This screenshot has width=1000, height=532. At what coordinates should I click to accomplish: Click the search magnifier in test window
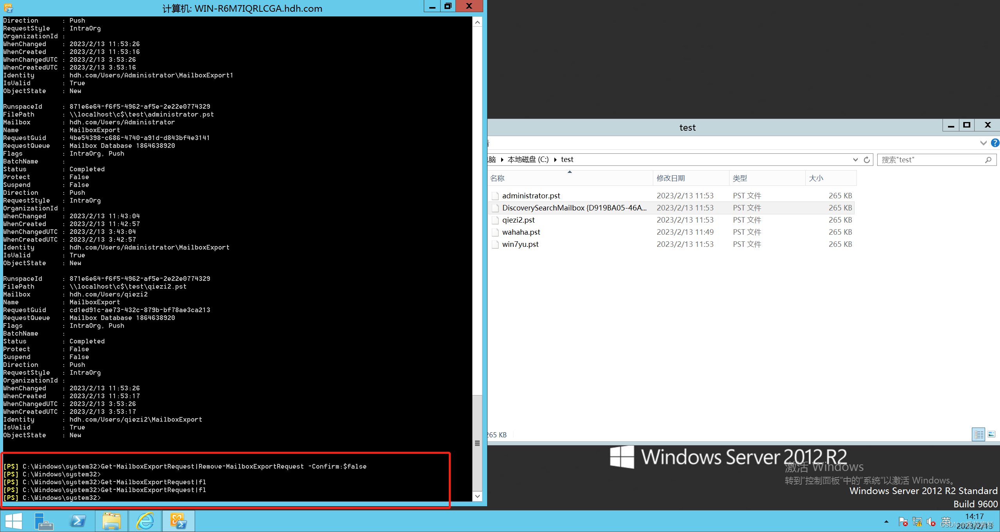point(988,160)
